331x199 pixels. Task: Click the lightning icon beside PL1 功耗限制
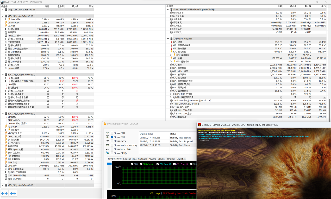(6, 156)
